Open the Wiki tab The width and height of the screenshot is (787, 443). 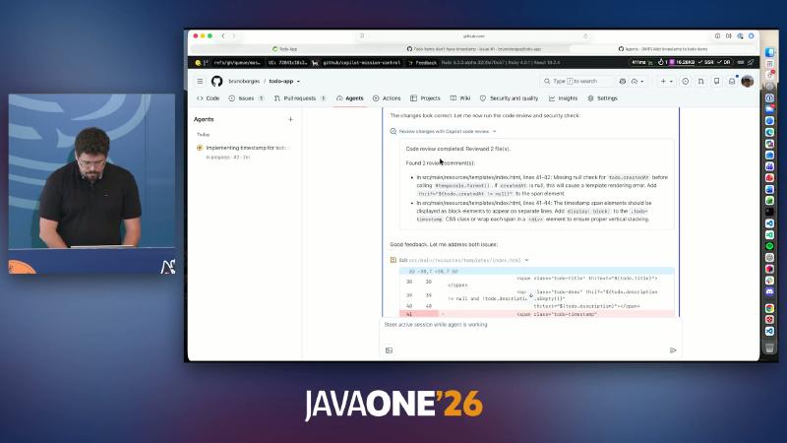pos(460,98)
